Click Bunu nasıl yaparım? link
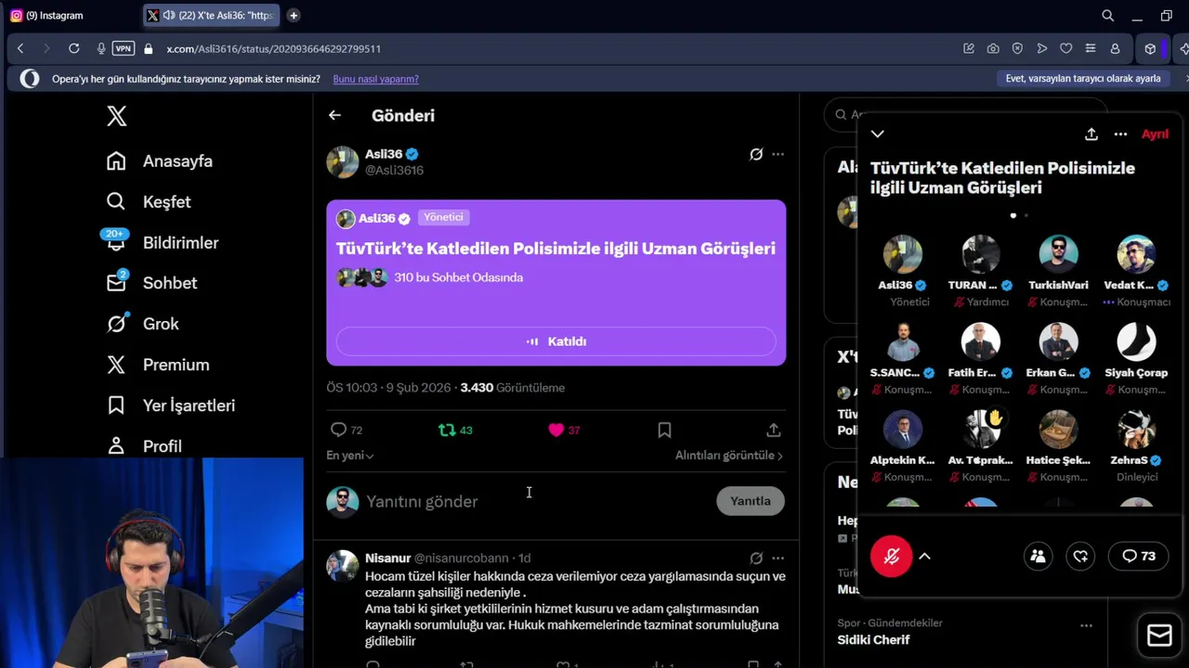Screen dimensions: 1189x668 375,79
